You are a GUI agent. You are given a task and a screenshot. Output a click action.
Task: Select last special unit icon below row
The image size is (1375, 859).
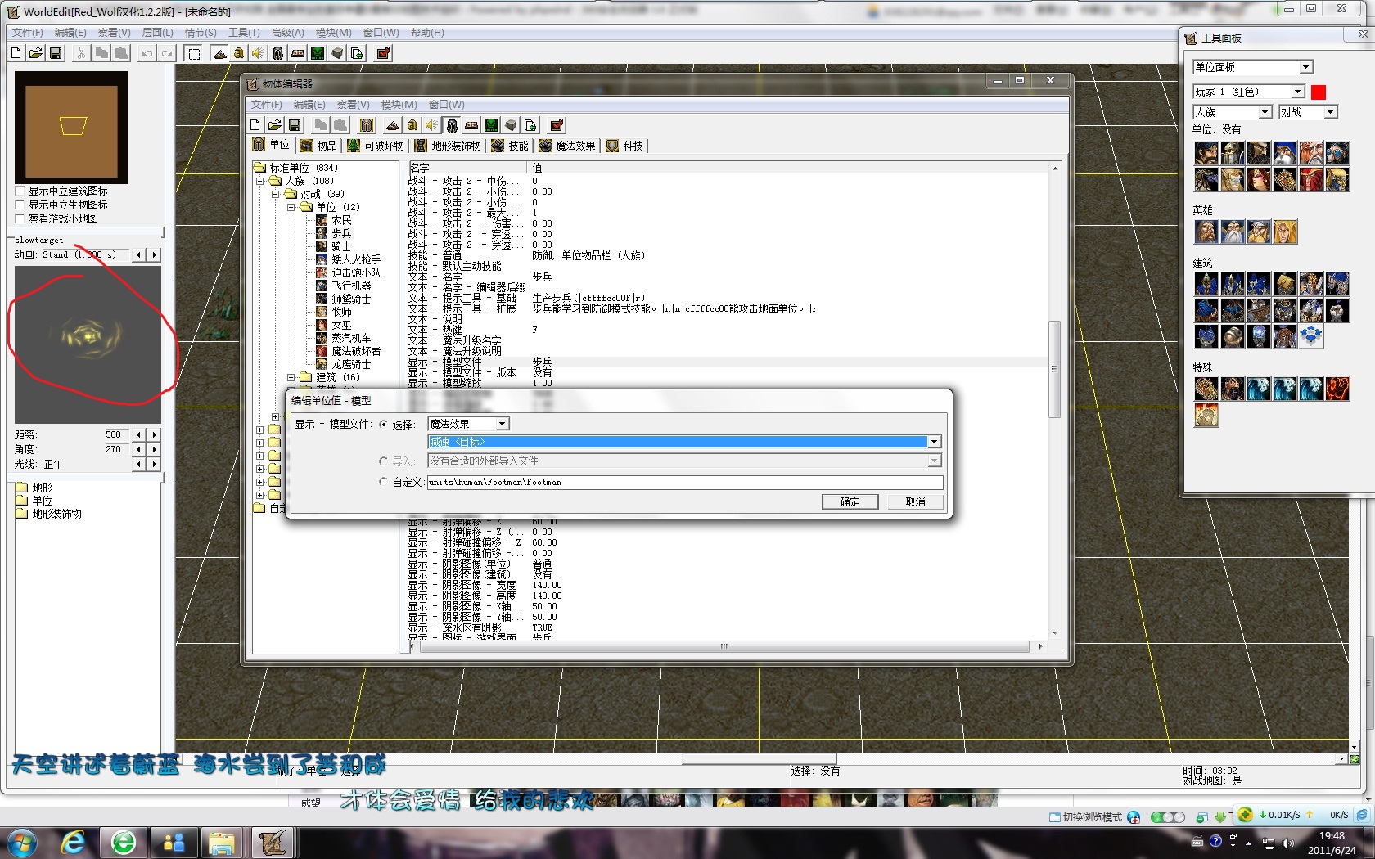(1206, 415)
